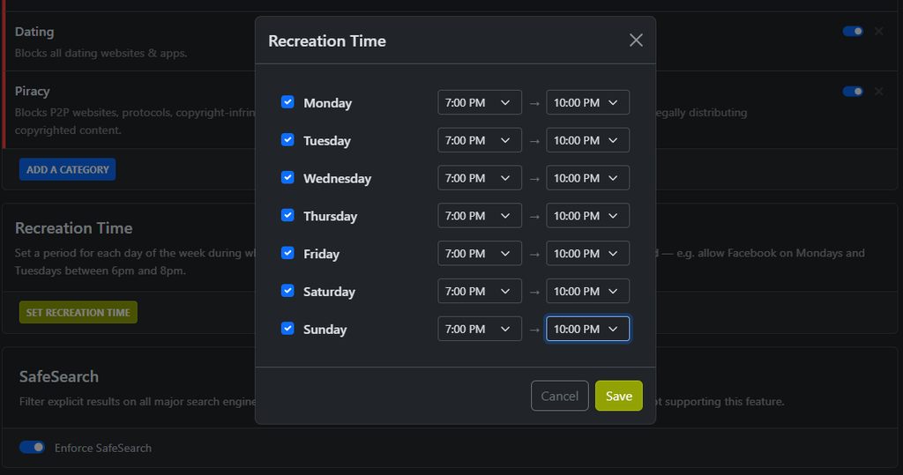
Task: Open Monday end time dropdown
Action: coord(587,102)
